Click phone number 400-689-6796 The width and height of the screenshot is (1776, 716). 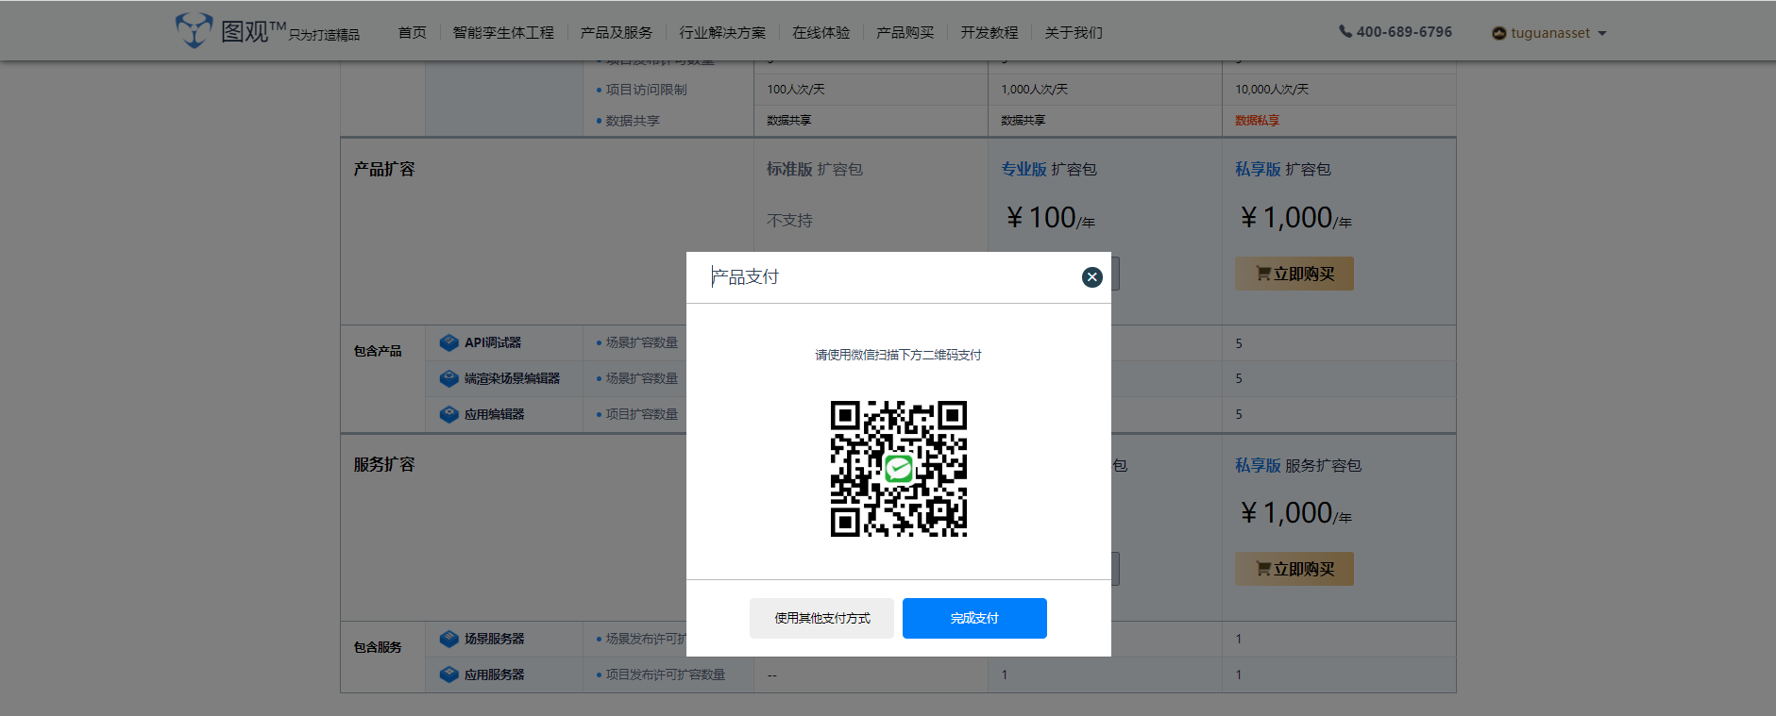(1404, 32)
